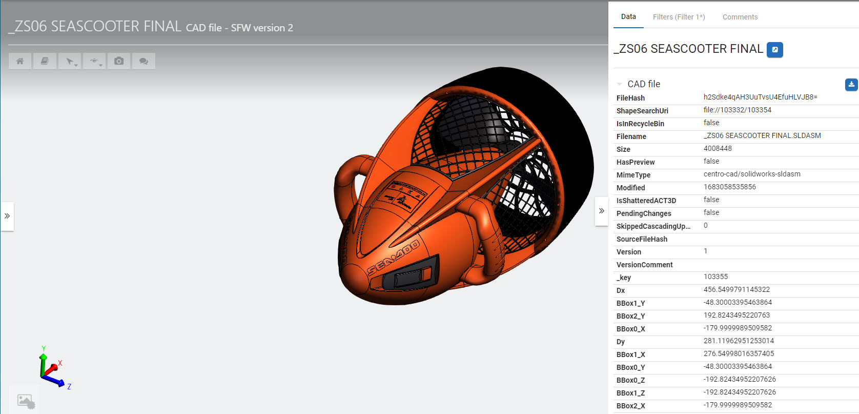Click the MimeType value centro-cad/solidworks-sldasm
The height and width of the screenshot is (414, 859).
click(752, 174)
